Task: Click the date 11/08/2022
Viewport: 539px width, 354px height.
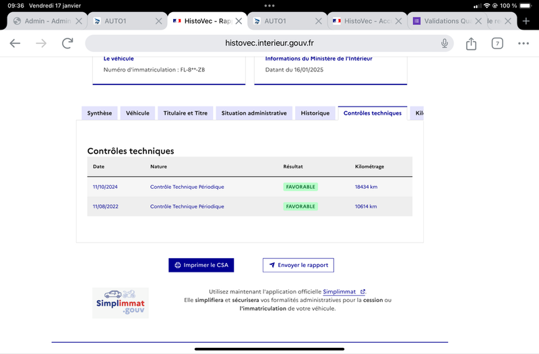Action: [106, 206]
